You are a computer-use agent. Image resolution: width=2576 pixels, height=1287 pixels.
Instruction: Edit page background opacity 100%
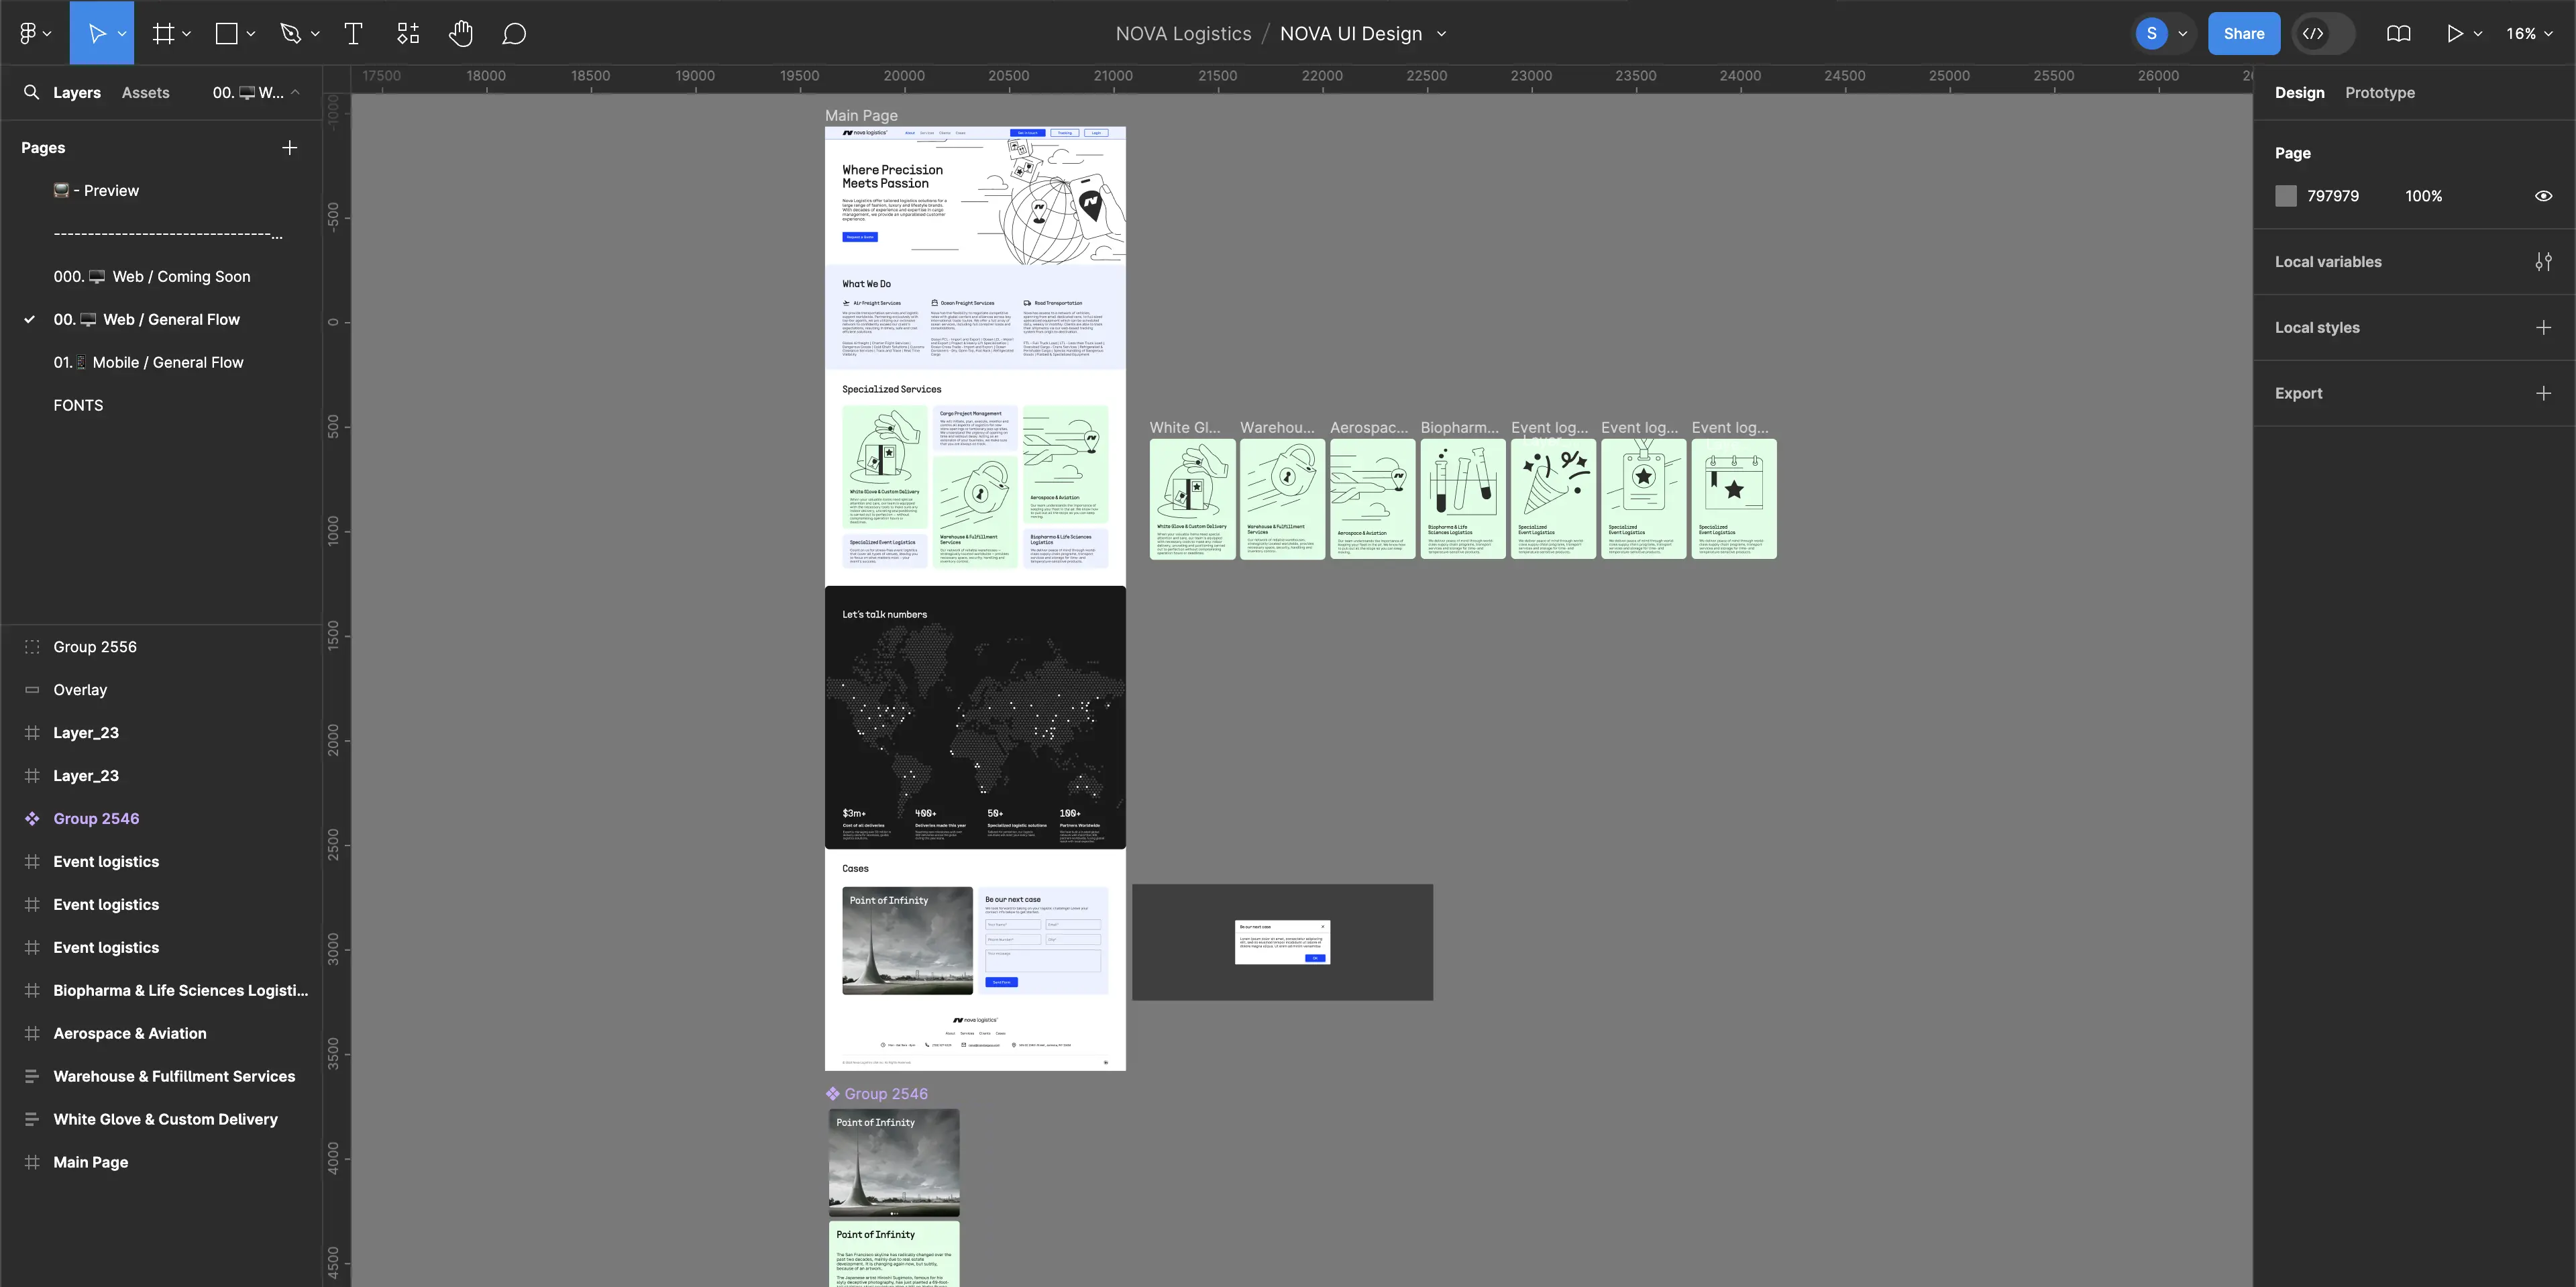tap(2423, 196)
